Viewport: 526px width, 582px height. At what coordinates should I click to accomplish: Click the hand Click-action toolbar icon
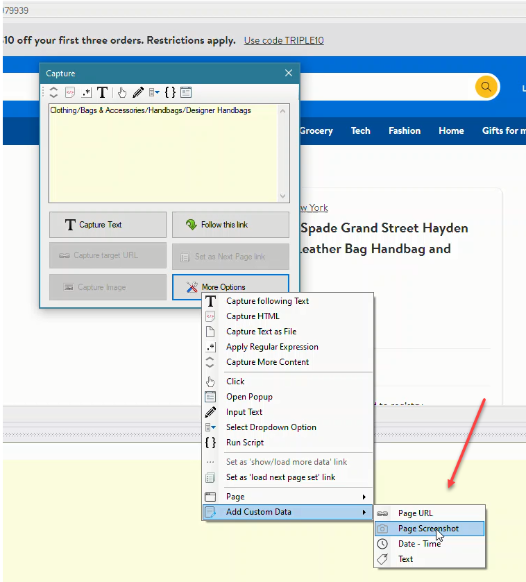122,92
